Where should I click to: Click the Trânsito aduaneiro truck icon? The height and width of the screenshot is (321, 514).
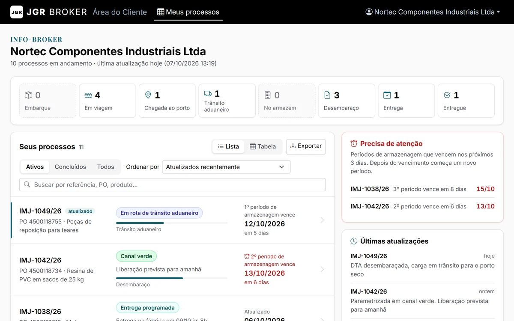tap(208, 93)
